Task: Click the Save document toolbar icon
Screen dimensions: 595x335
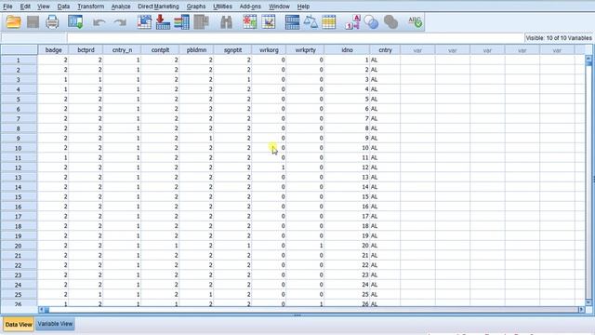Action: (x=33, y=22)
